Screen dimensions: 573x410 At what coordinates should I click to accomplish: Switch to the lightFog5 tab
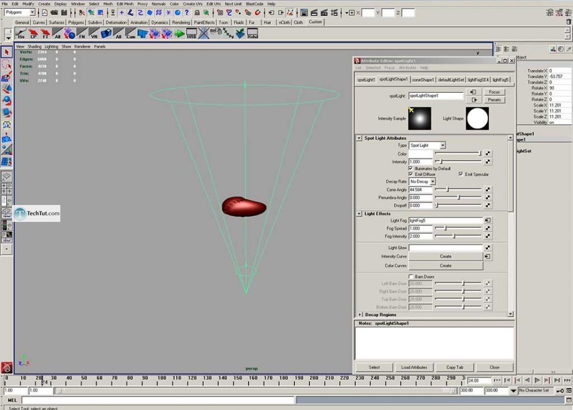[500, 80]
